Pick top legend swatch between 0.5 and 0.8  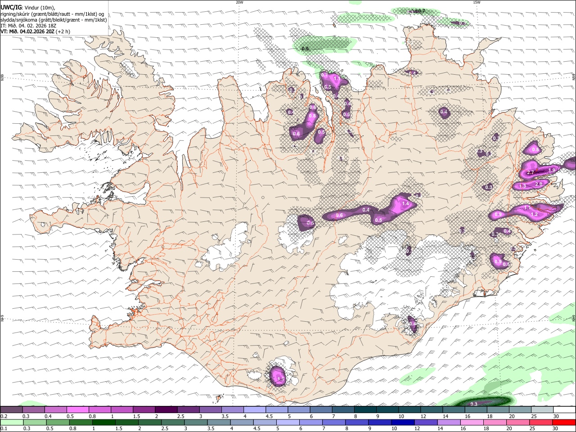(78, 409)
